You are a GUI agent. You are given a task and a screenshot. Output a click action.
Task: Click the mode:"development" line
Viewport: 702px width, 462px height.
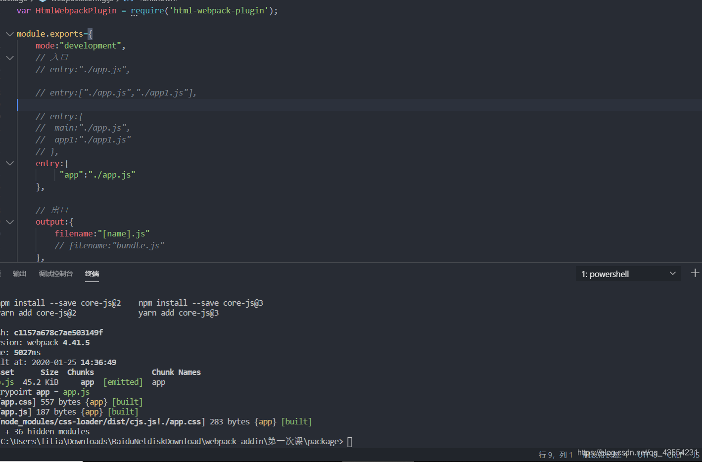coord(81,46)
